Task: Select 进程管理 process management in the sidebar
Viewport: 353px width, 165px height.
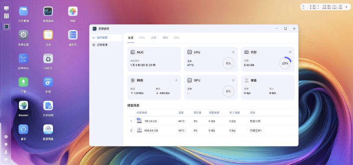Action: tap(106, 45)
